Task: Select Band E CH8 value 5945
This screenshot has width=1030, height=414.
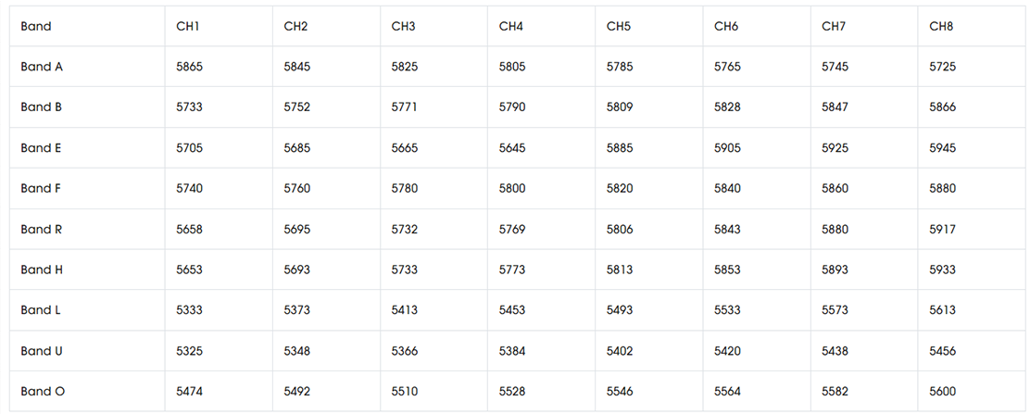Action: click(943, 148)
